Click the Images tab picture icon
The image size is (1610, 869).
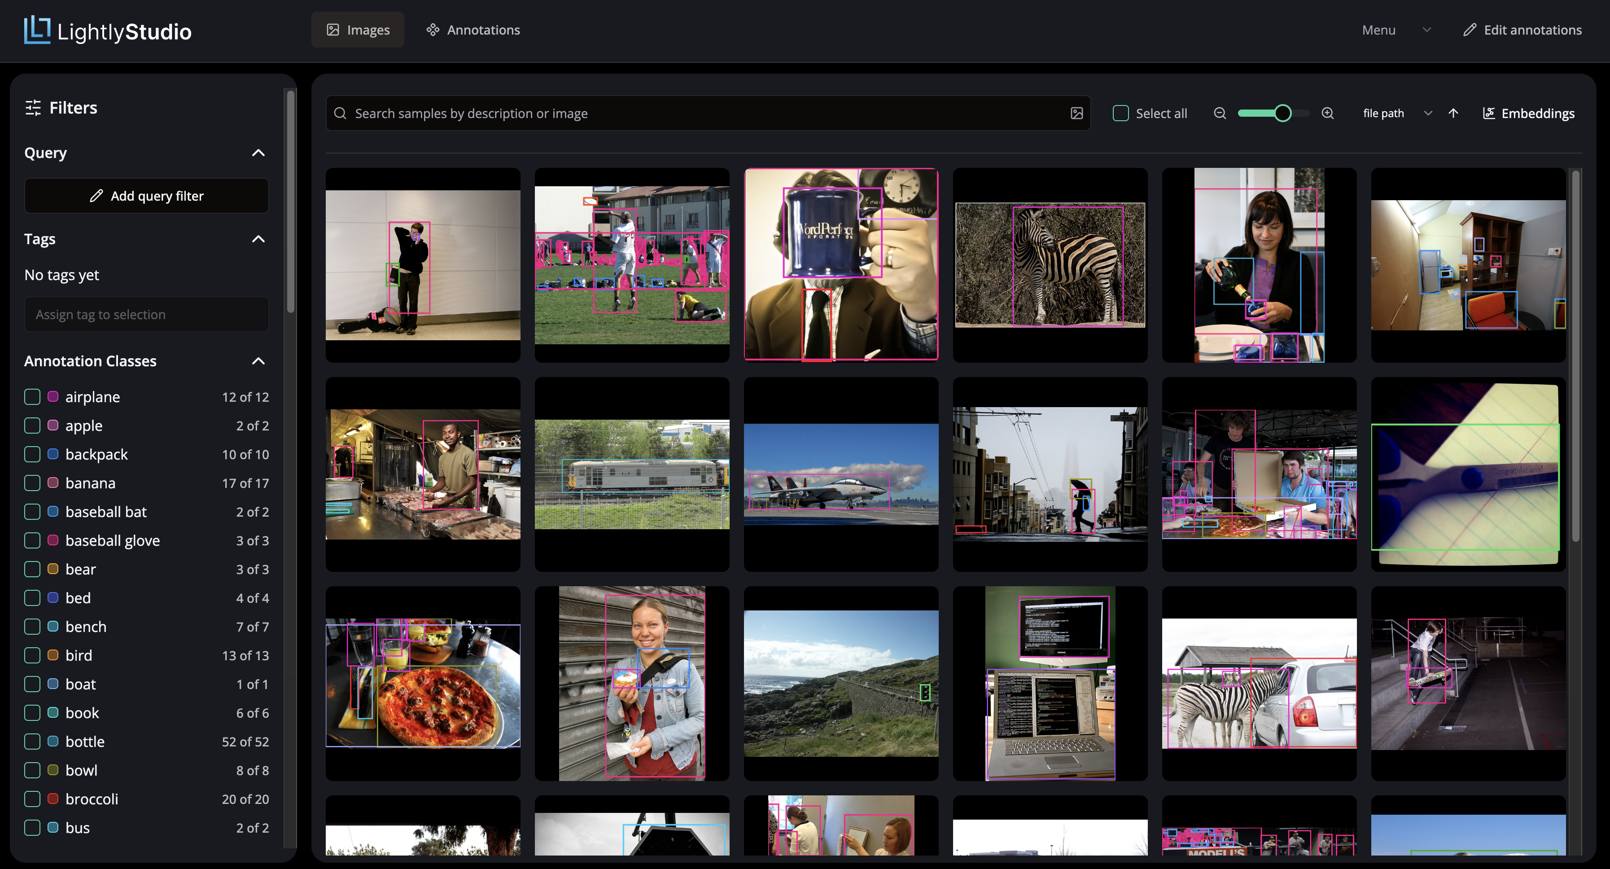click(333, 30)
